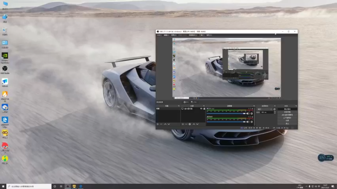The image size is (337, 189).
Task: Increase transition duration with up stepper
Action: 275,112
